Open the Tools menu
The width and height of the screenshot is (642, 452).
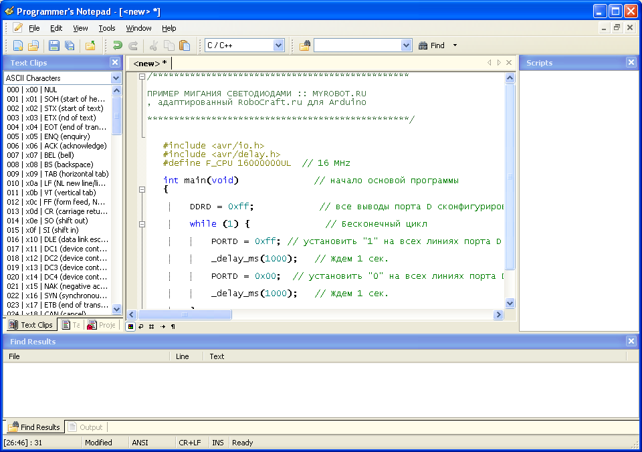click(107, 28)
